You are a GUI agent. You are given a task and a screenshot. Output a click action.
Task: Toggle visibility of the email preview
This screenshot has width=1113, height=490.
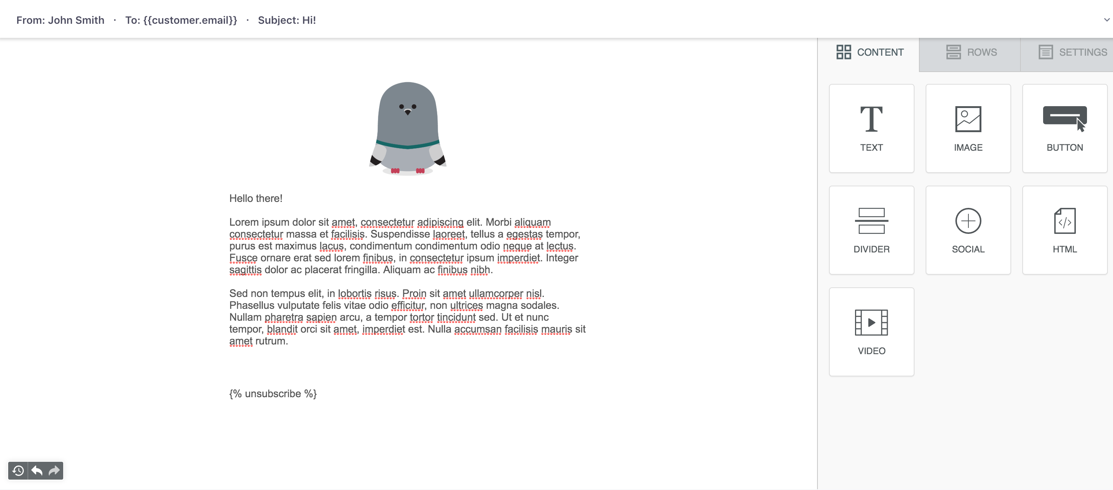click(x=1105, y=19)
